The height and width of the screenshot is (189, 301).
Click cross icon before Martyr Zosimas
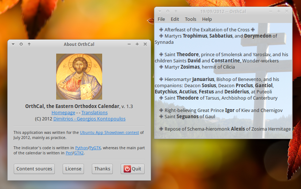[161, 67]
